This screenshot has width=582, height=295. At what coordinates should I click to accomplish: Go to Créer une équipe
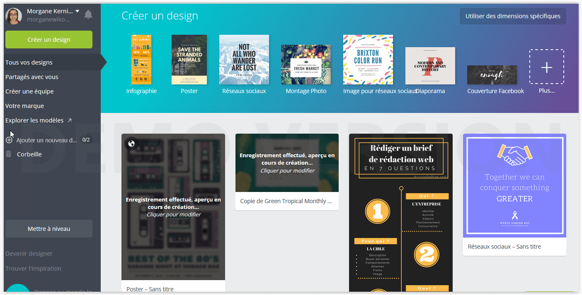click(29, 91)
